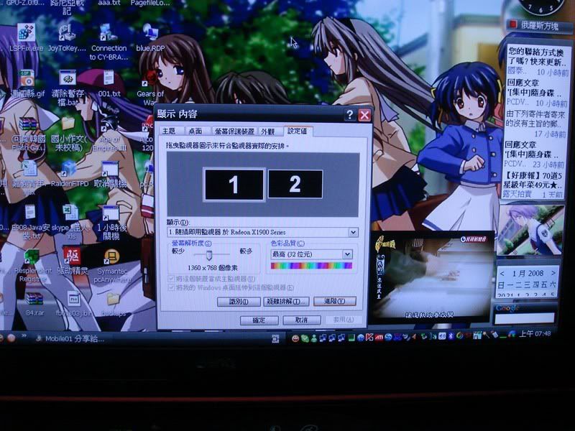Viewport: 575px width, 431px height.
Task: Open the 驱动精灵 desktop shortcut
Action: [73, 261]
